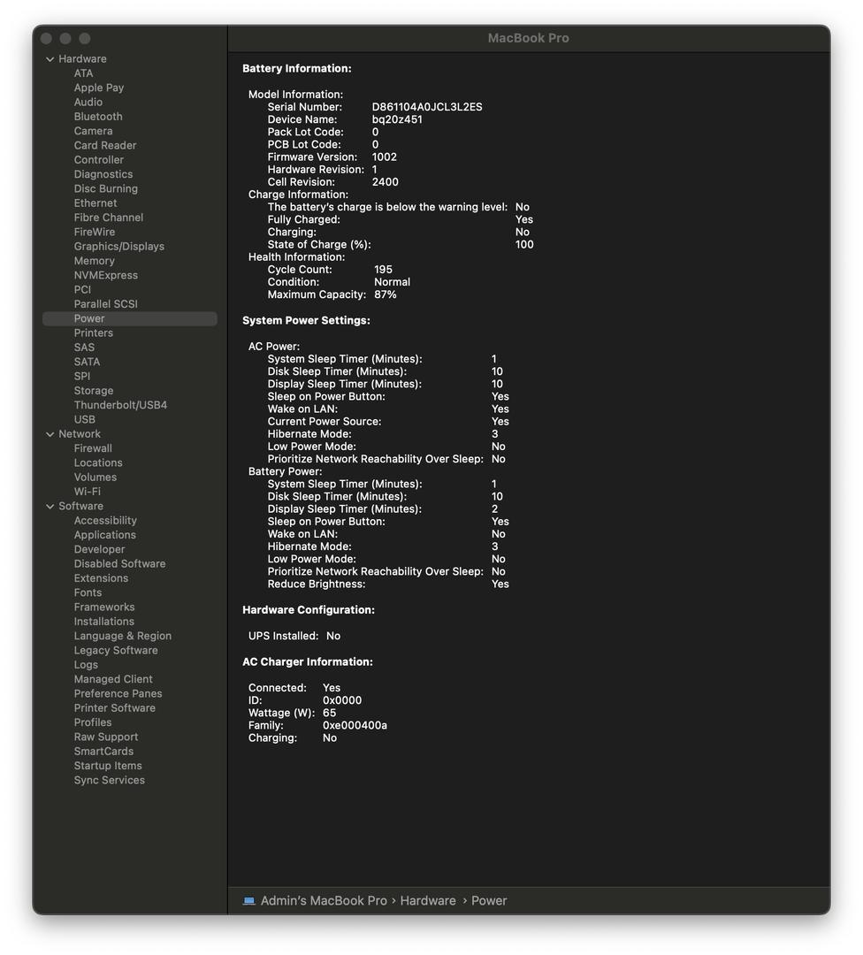863x955 pixels.
Task: Select Wi-Fi in the sidebar
Action: (x=87, y=492)
